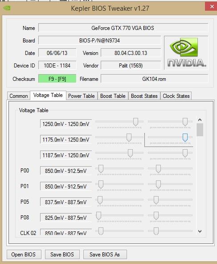The image size is (217, 264).
Task: Close the Kepler BIOS Tweaker window
Action: pyautogui.click(x=212, y=7)
